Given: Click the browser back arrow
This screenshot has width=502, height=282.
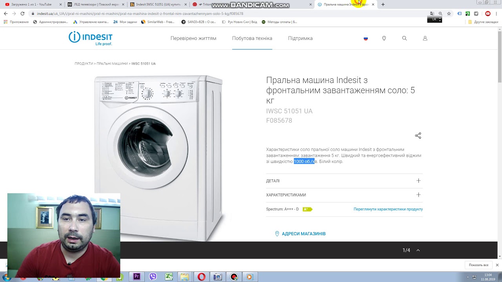Looking at the screenshot, I should [5, 13].
